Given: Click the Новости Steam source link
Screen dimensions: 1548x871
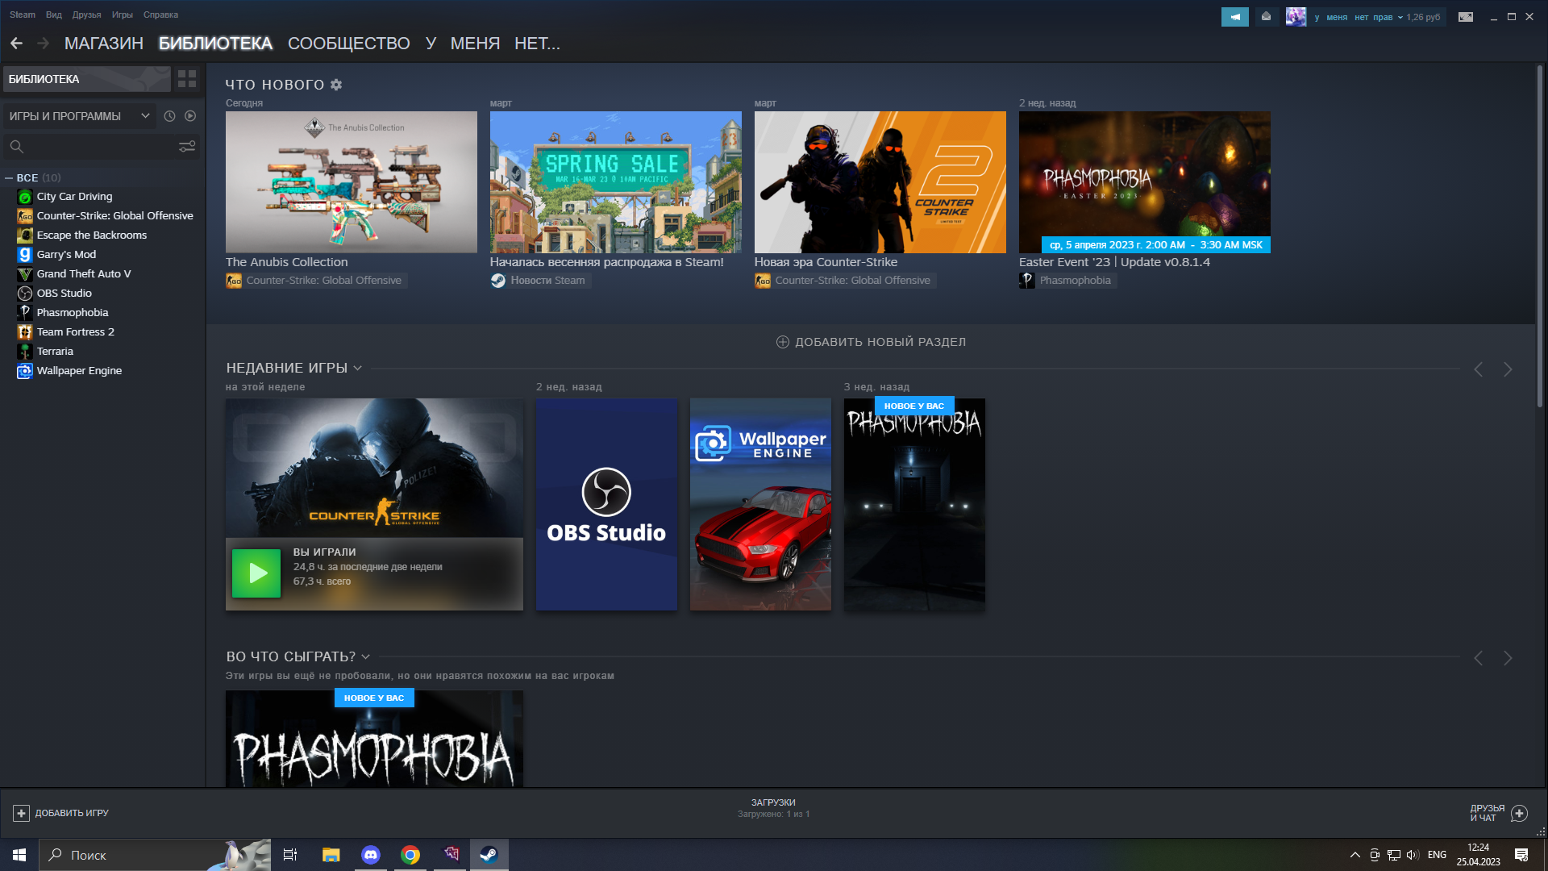Looking at the screenshot, I should pyautogui.click(x=539, y=281).
